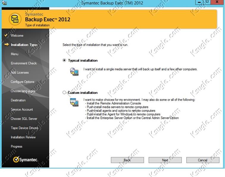Open the Environment Check step
The width and height of the screenshot is (225, 177).
[24, 63]
